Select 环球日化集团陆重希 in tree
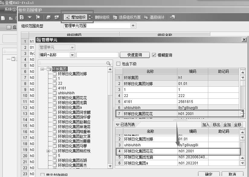The height and width of the screenshot is (177, 249). tap(74, 132)
